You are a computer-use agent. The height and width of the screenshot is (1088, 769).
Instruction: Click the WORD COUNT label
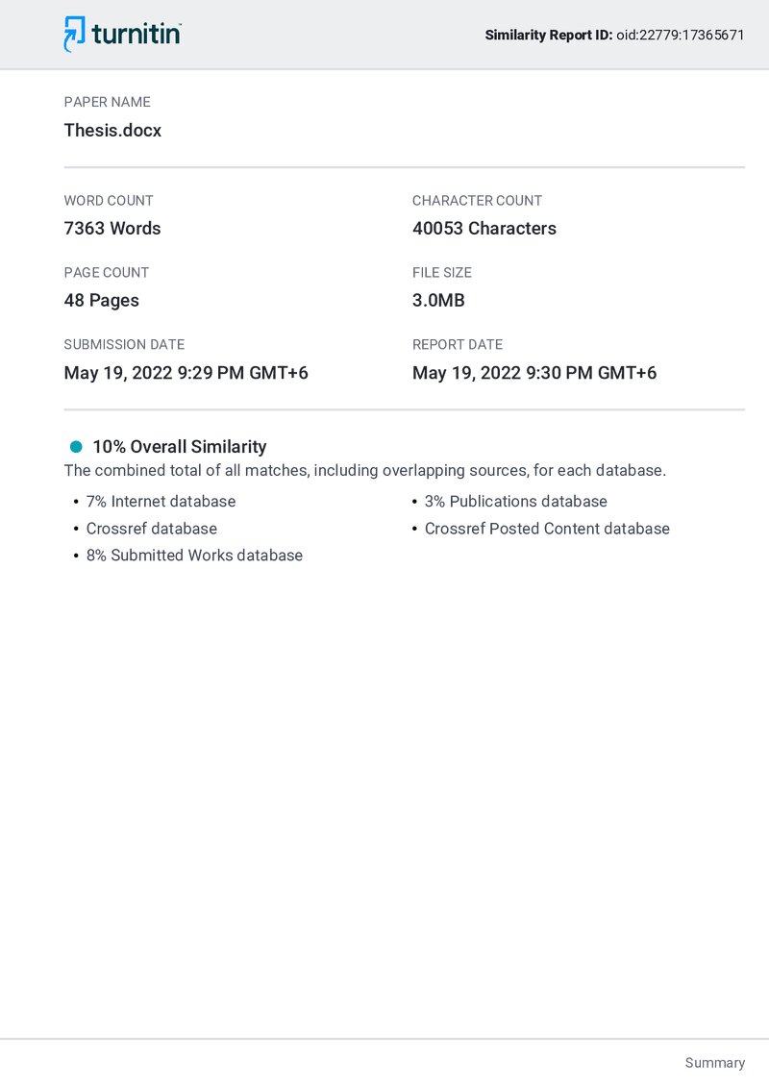click(109, 201)
